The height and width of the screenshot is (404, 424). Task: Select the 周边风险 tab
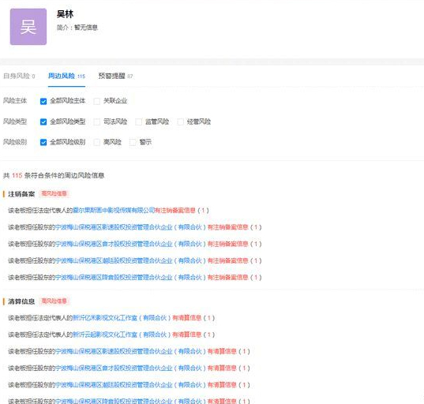tap(66, 76)
